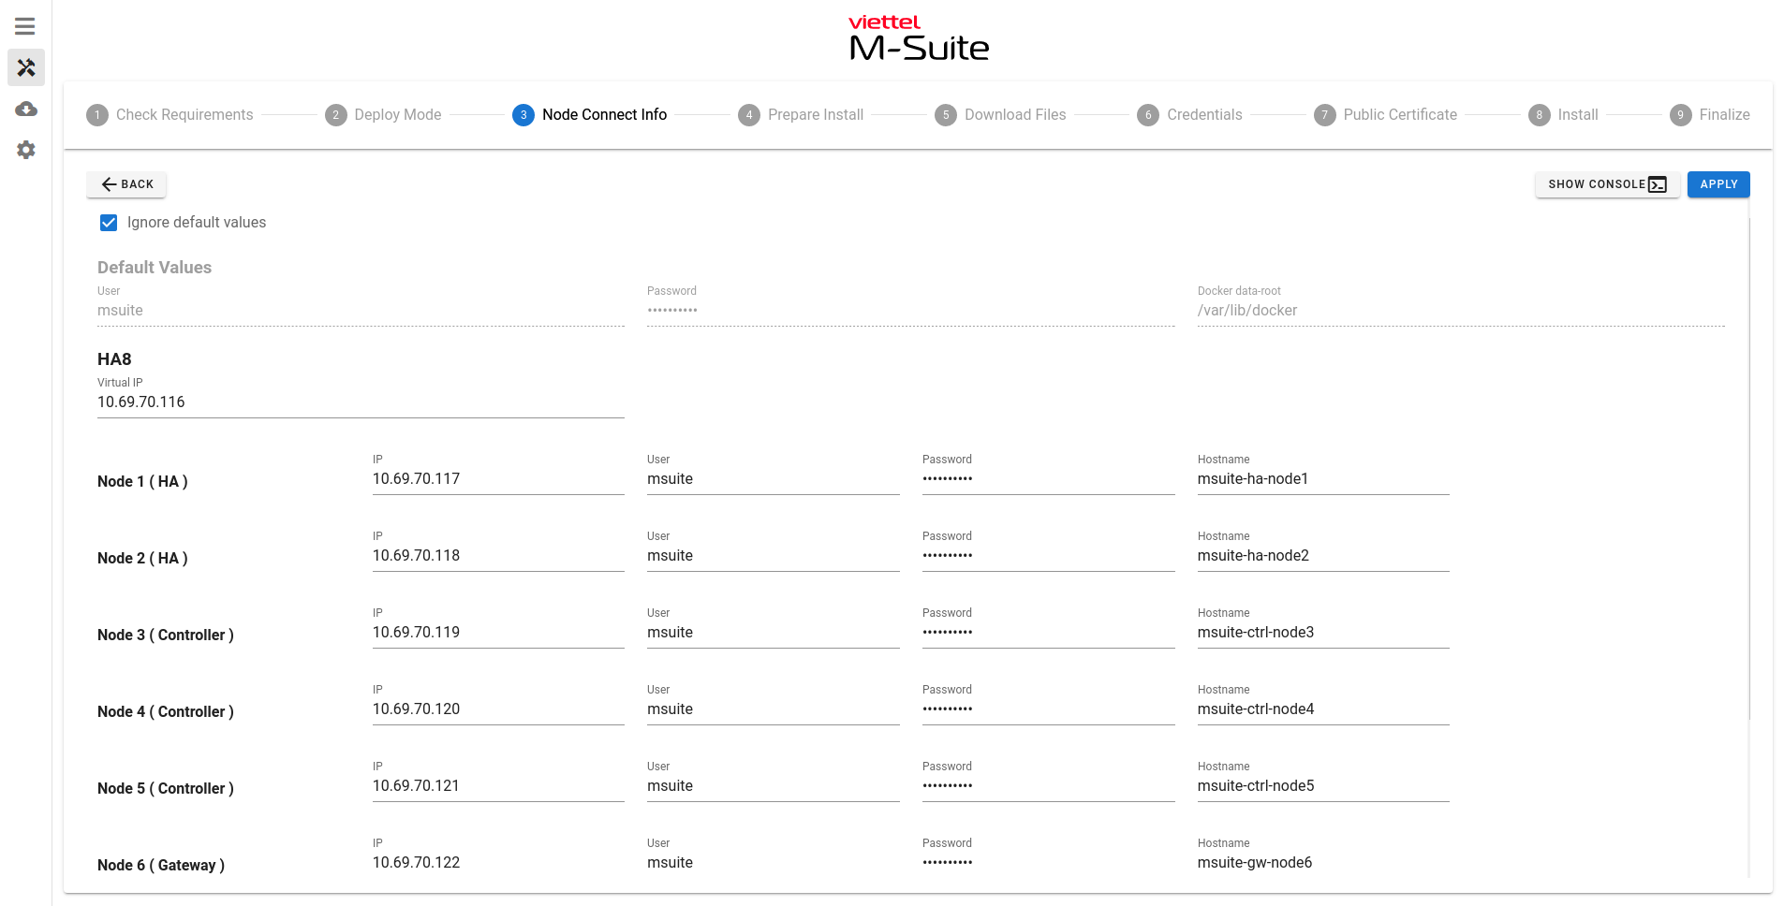The image size is (1784, 906).
Task: Click the BACK button
Action: pos(126,184)
